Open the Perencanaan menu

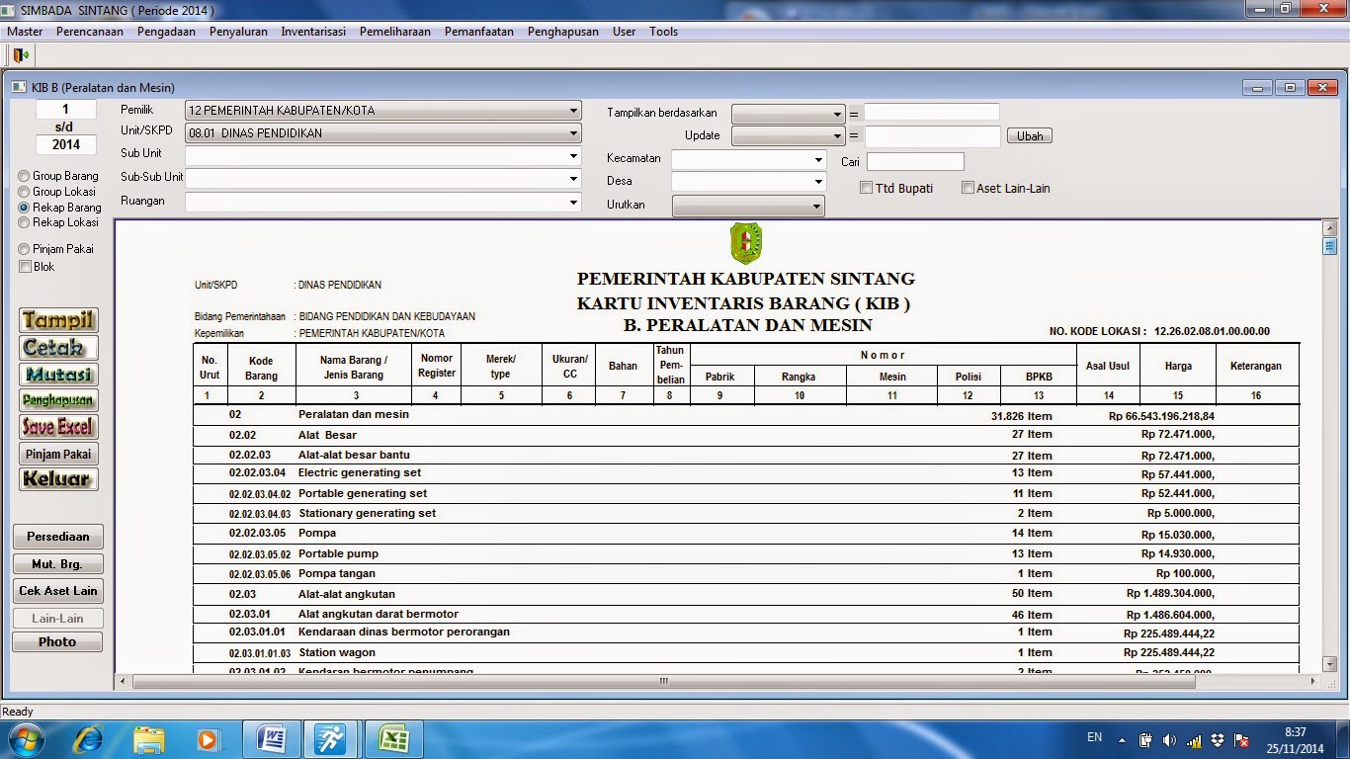tap(90, 32)
